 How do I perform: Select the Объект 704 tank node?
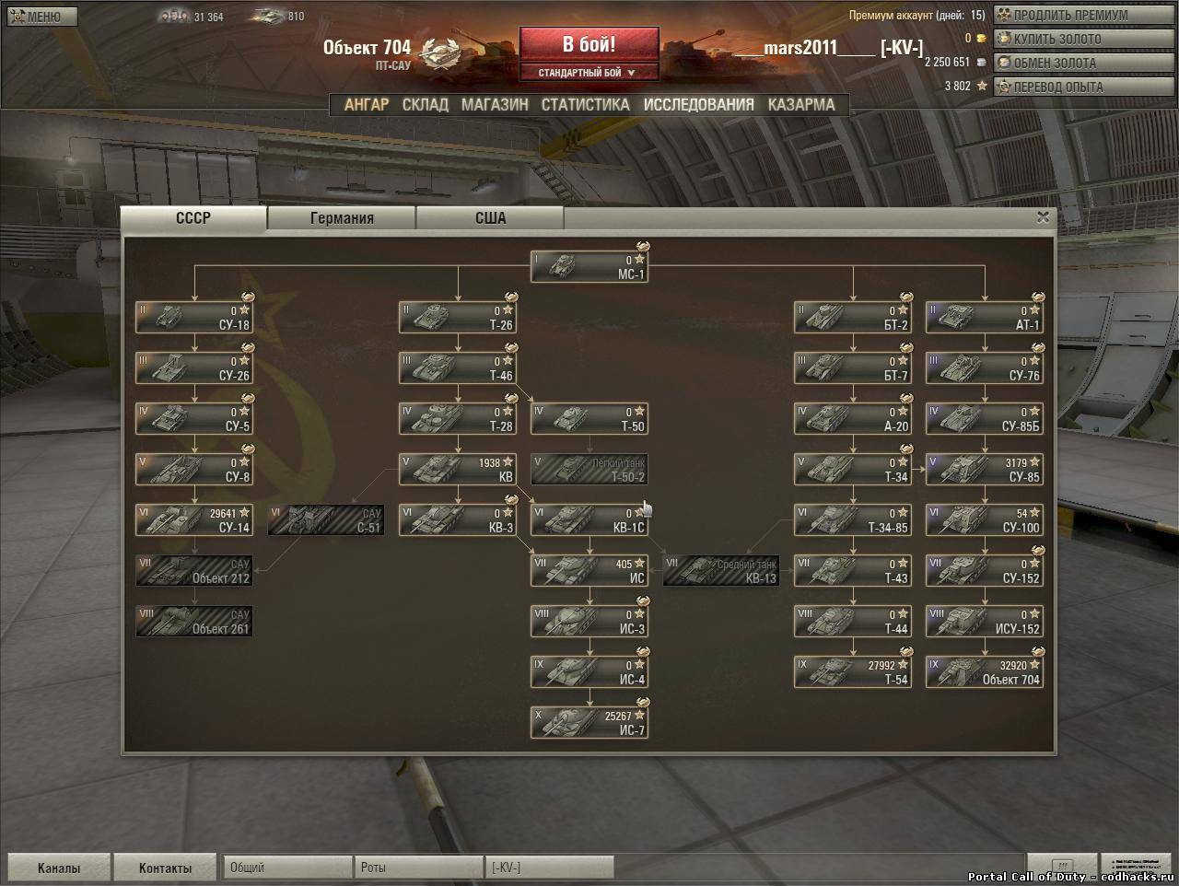985,672
